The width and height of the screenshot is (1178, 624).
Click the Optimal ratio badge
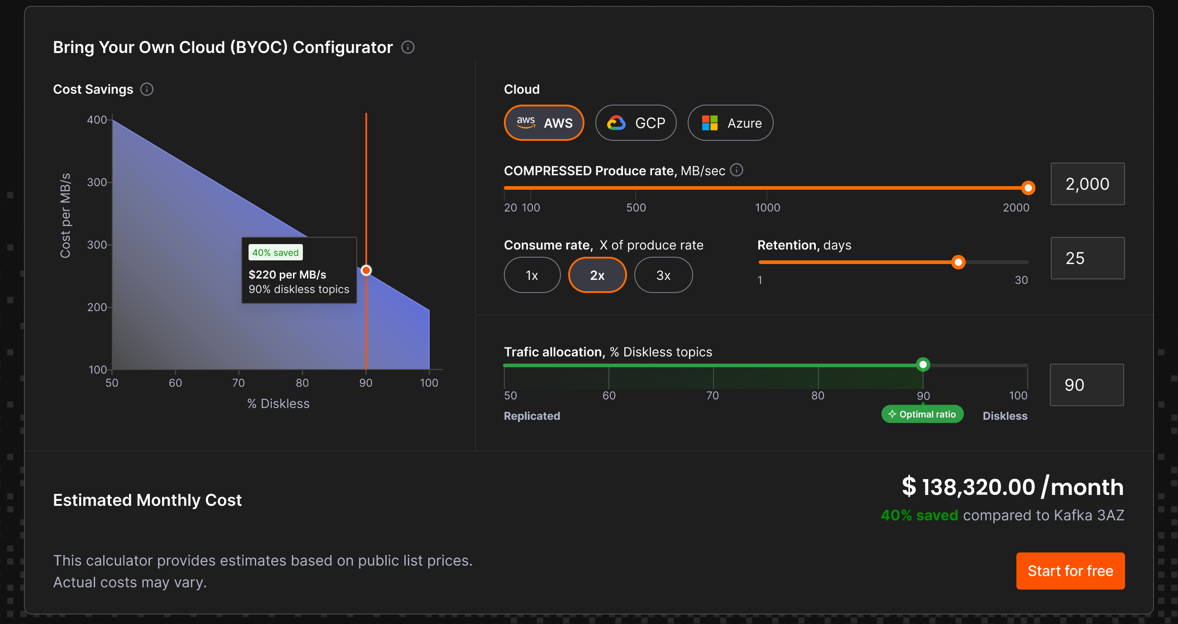[922, 414]
